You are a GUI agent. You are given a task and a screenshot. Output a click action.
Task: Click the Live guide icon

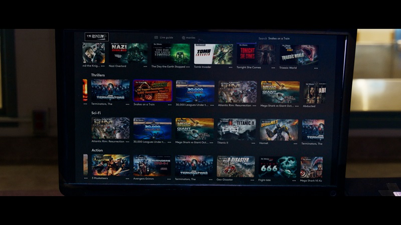click(156, 37)
